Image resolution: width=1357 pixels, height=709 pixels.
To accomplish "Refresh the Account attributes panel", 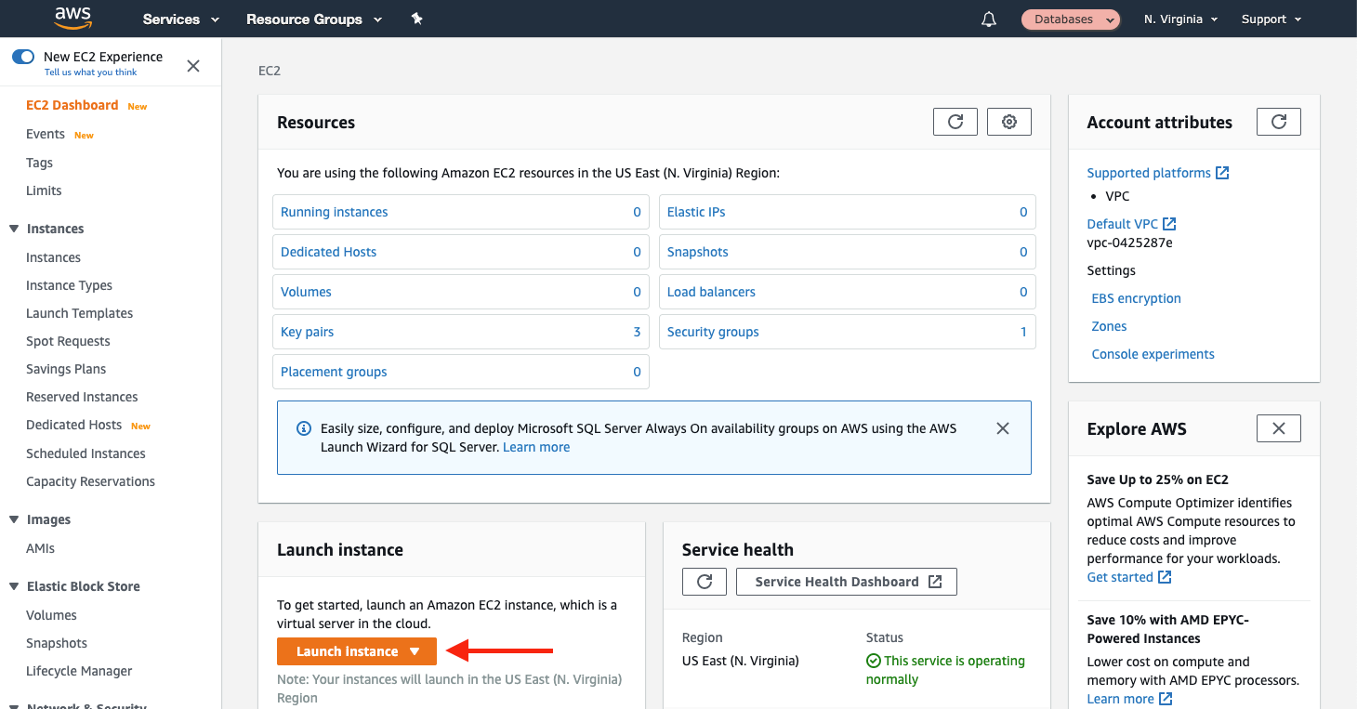I will [x=1278, y=121].
